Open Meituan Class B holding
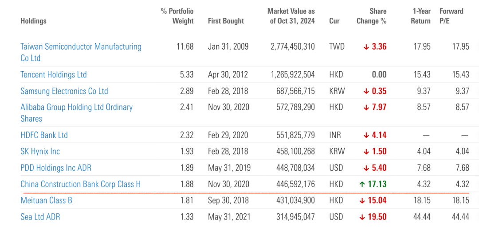Screen dimensions: 479x231 47,200
